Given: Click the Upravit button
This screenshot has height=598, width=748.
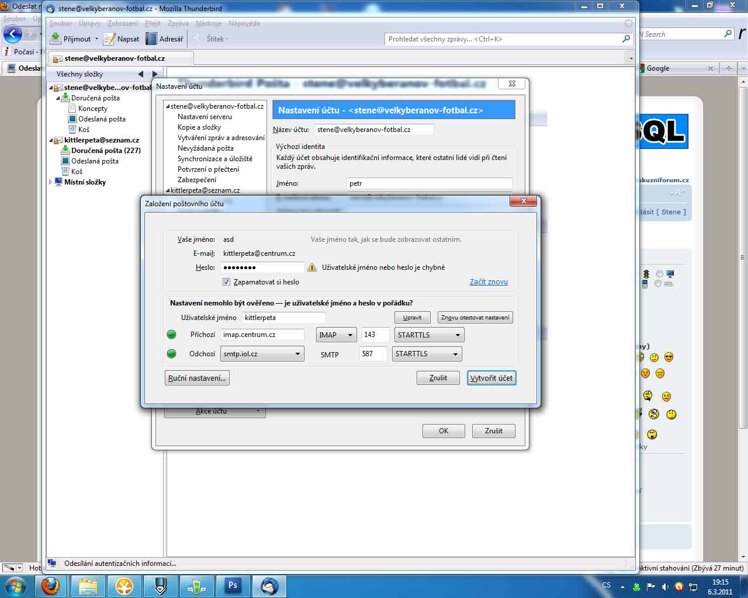Looking at the screenshot, I should pos(413,318).
